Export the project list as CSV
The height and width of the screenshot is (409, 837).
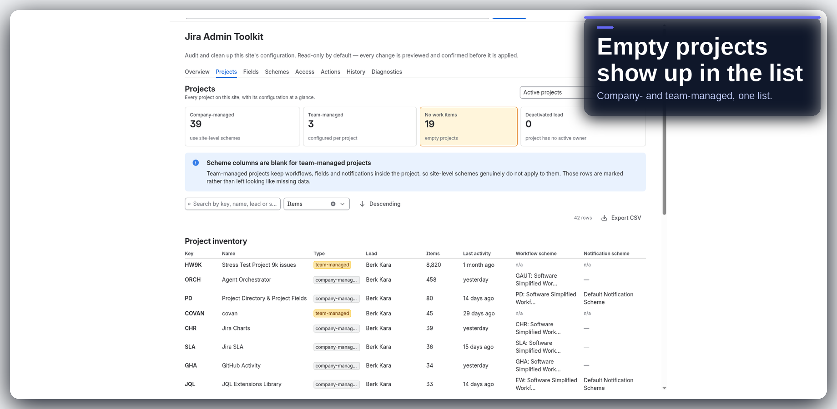tap(621, 218)
